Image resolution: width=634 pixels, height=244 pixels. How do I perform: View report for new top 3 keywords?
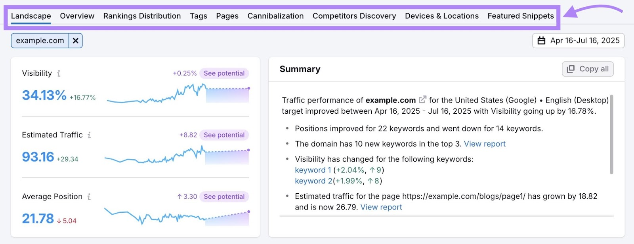click(x=484, y=144)
